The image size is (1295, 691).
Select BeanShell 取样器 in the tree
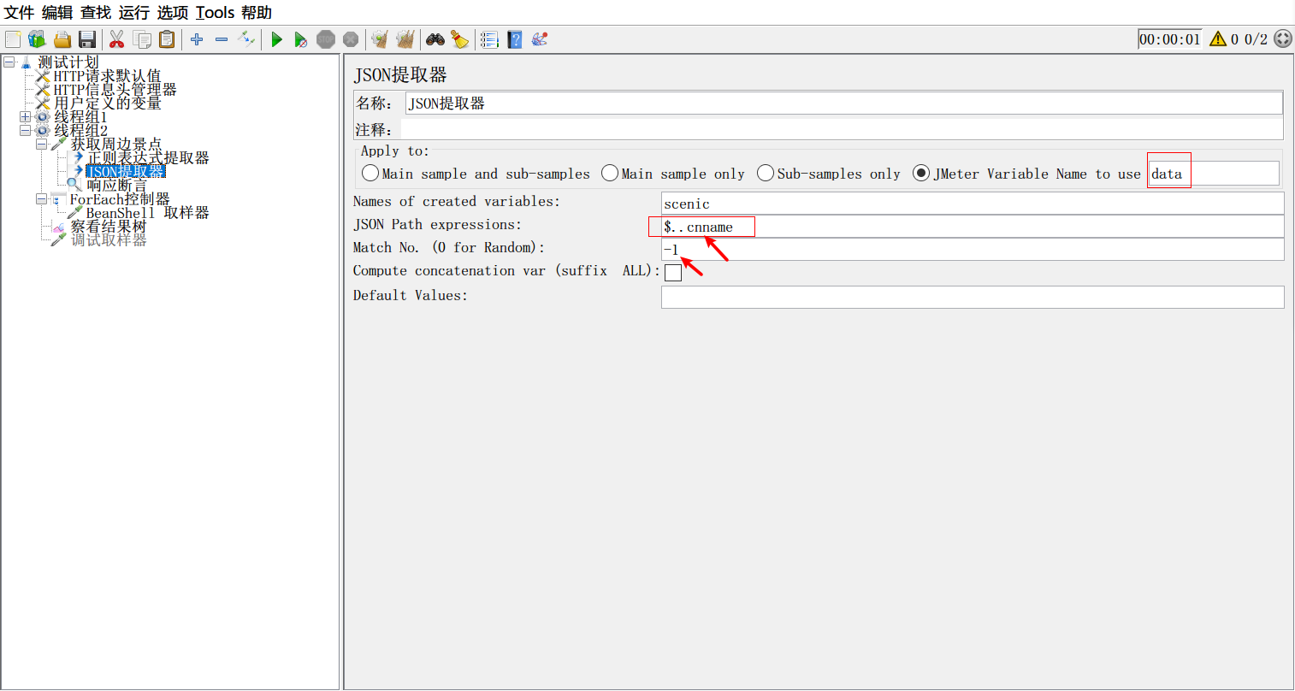pos(147,213)
